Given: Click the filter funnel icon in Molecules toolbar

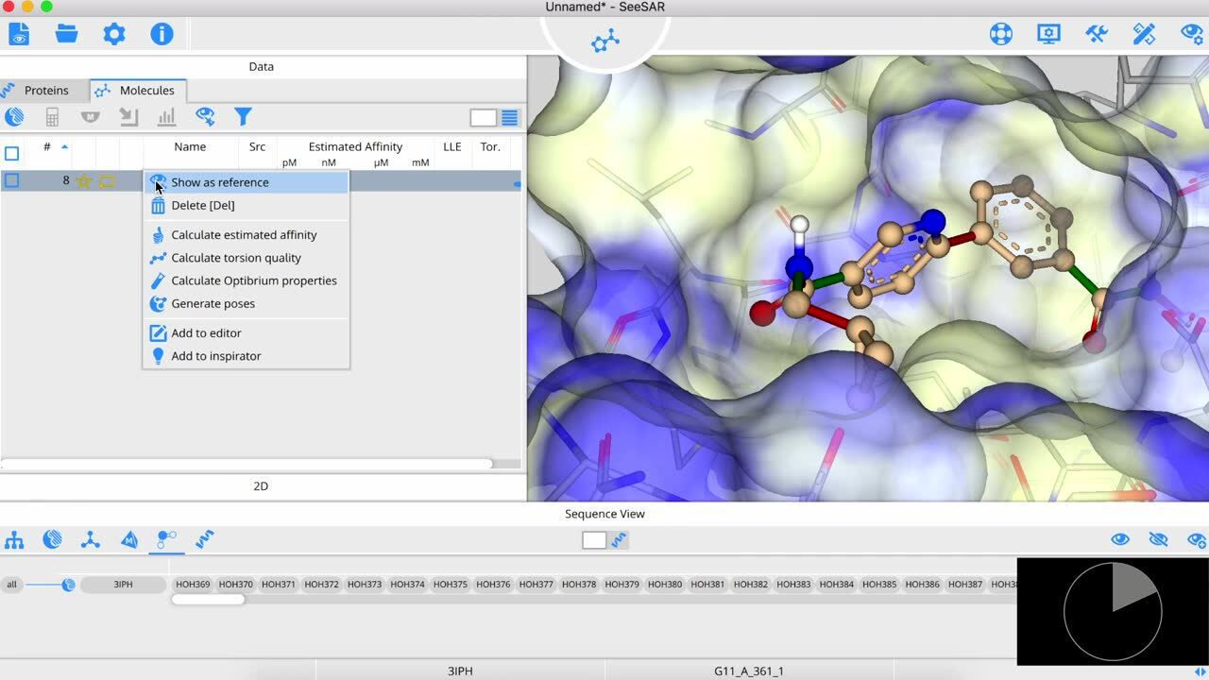Looking at the screenshot, I should 243,117.
